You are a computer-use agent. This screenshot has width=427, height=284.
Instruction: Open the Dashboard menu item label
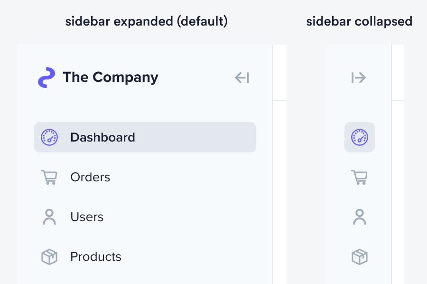click(x=102, y=137)
